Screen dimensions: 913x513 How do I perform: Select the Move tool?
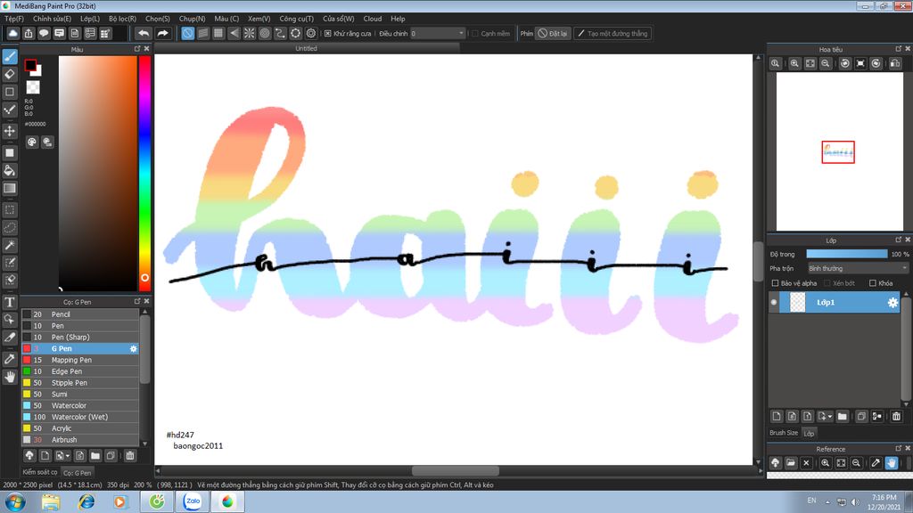10,131
